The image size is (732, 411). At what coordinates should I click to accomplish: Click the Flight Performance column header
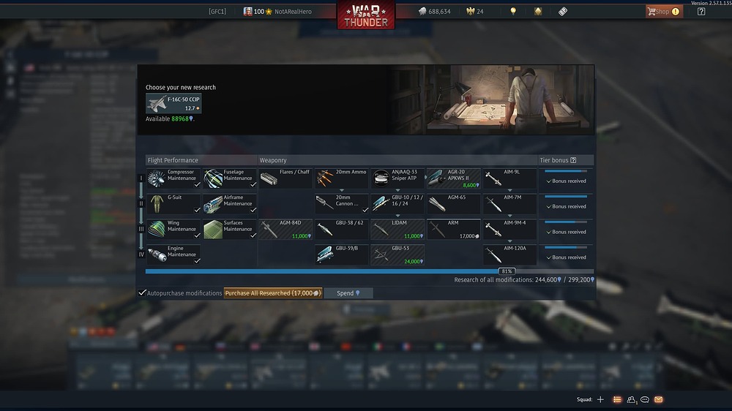pos(201,160)
